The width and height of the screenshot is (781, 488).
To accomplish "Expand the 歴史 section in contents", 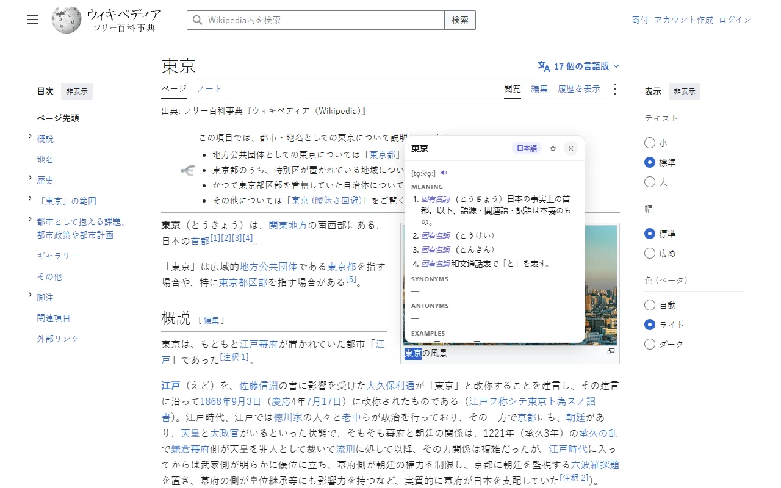I will [x=30, y=178].
